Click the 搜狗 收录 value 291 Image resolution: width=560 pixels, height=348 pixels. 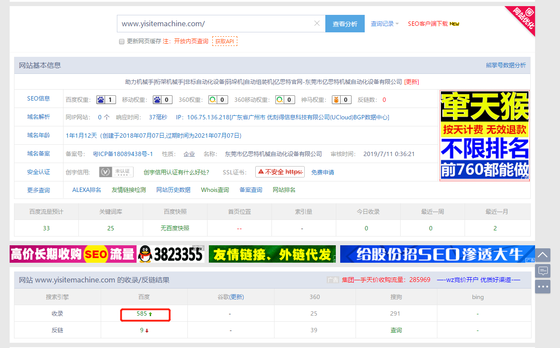click(x=396, y=313)
